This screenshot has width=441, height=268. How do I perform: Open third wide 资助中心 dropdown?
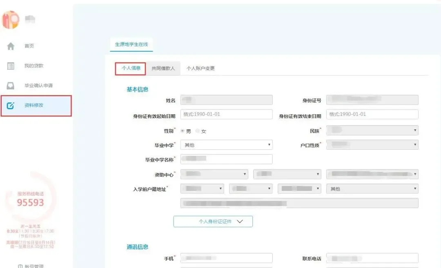coord(372,174)
